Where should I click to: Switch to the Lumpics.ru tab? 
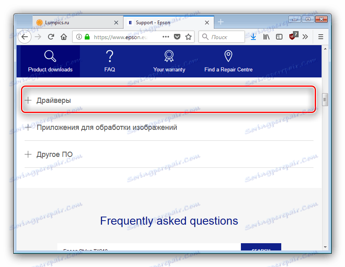tap(78, 22)
